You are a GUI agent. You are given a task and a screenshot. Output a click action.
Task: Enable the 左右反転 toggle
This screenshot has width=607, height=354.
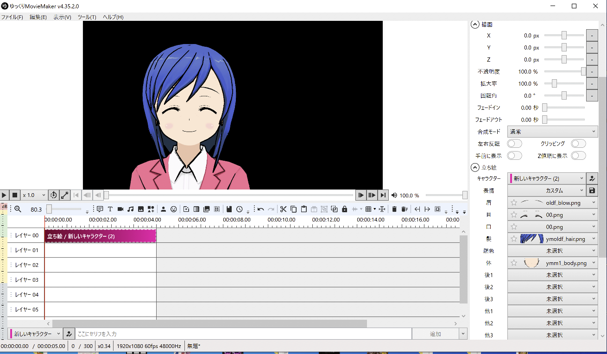coord(514,144)
